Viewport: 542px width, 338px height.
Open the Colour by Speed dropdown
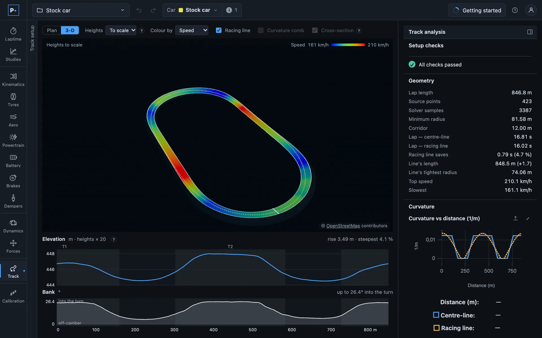pos(192,30)
